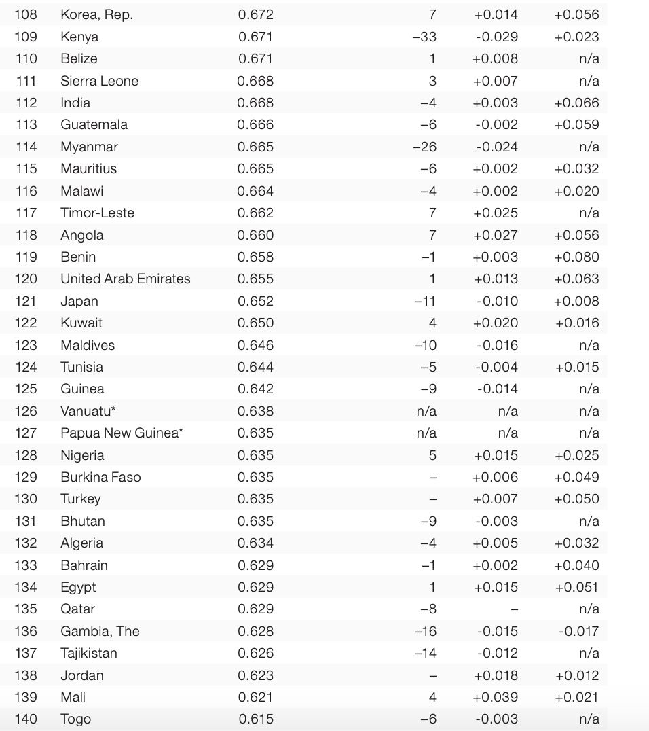
Task: Click the Maldives country name
Action: [x=88, y=345]
